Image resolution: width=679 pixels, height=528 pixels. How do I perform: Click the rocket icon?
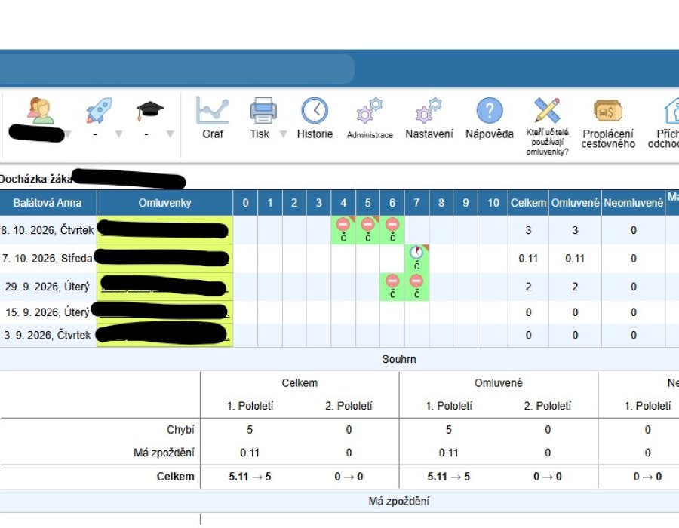(x=99, y=110)
